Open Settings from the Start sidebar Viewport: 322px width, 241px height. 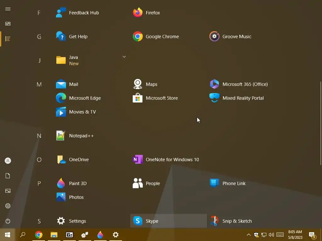coord(8,206)
